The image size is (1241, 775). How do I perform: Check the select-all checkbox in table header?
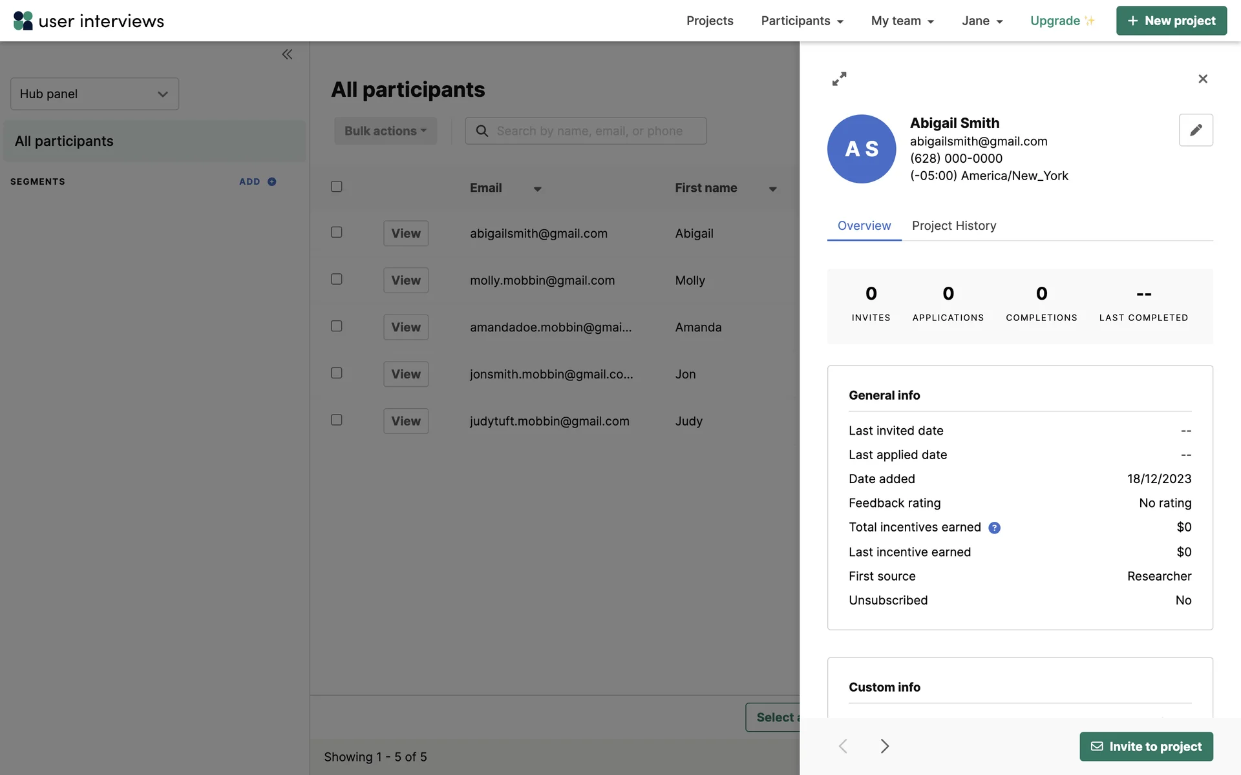[x=336, y=187]
